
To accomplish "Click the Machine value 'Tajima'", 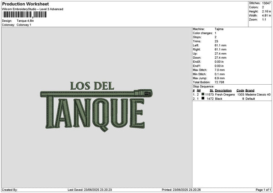I will (219, 29).
